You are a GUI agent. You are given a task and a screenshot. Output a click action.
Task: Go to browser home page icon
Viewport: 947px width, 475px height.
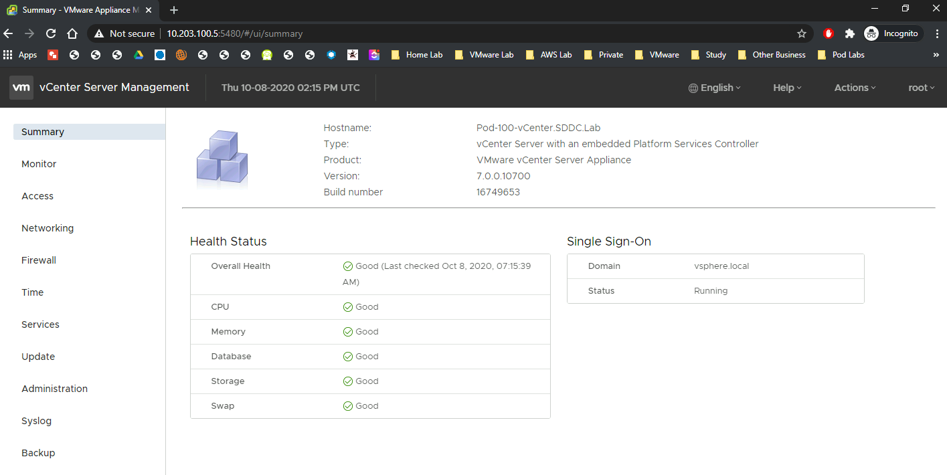coord(72,33)
